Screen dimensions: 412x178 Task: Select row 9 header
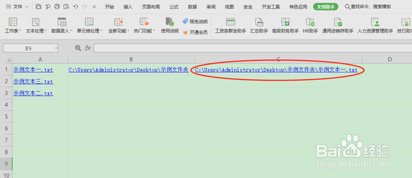coord(6,164)
